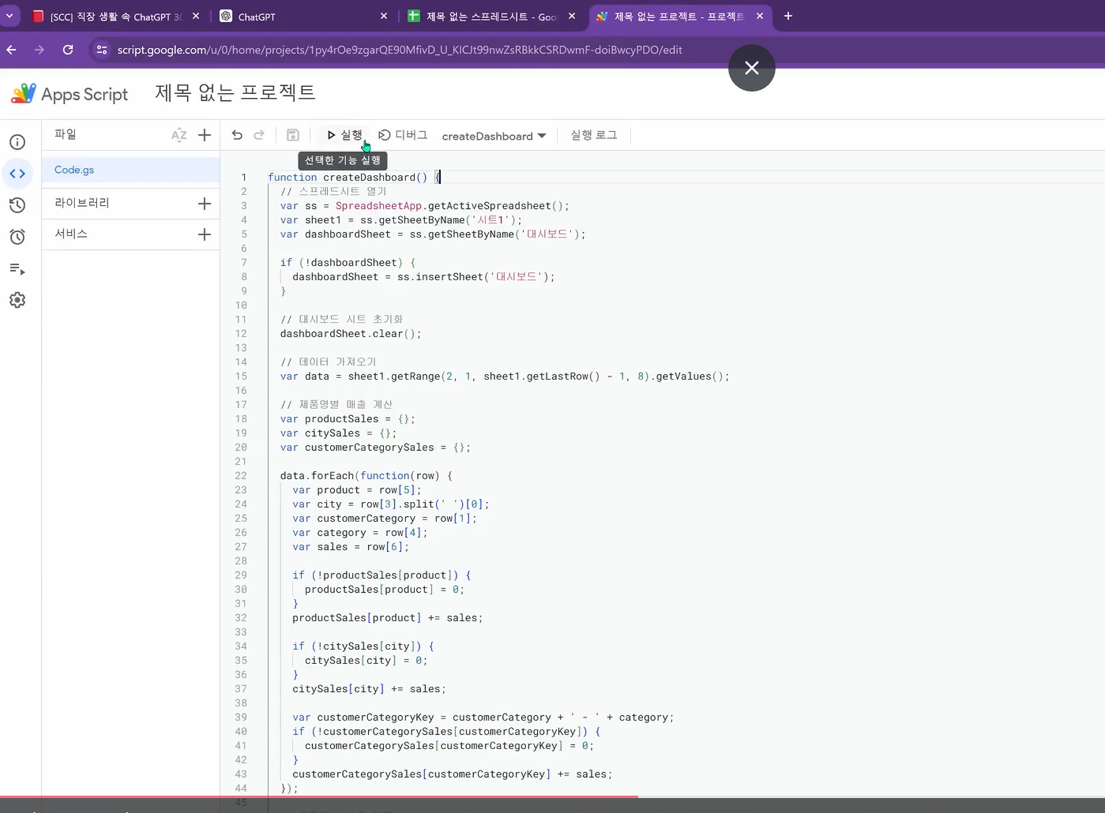Sort files alphabetically with AZ icon
This screenshot has width=1105, height=813.
[x=179, y=135]
